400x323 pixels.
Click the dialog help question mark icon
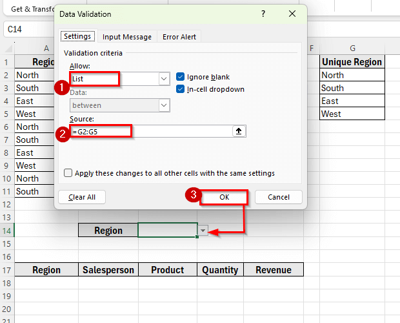pyautogui.click(x=263, y=14)
